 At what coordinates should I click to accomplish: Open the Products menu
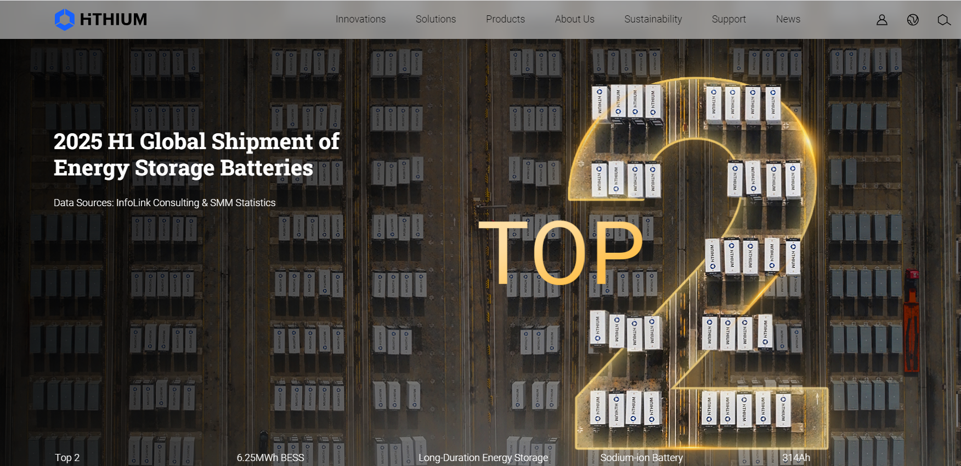point(505,19)
